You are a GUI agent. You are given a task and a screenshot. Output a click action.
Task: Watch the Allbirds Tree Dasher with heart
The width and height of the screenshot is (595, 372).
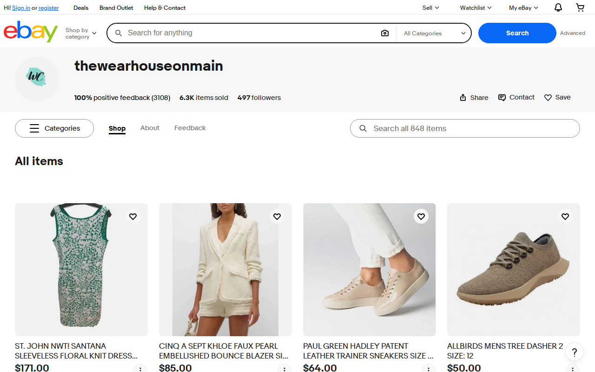pos(565,216)
